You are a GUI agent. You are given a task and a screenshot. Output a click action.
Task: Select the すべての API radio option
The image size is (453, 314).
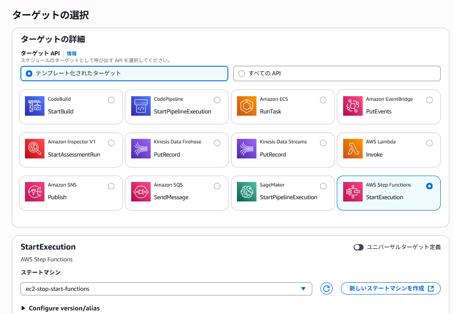coord(241,74)
